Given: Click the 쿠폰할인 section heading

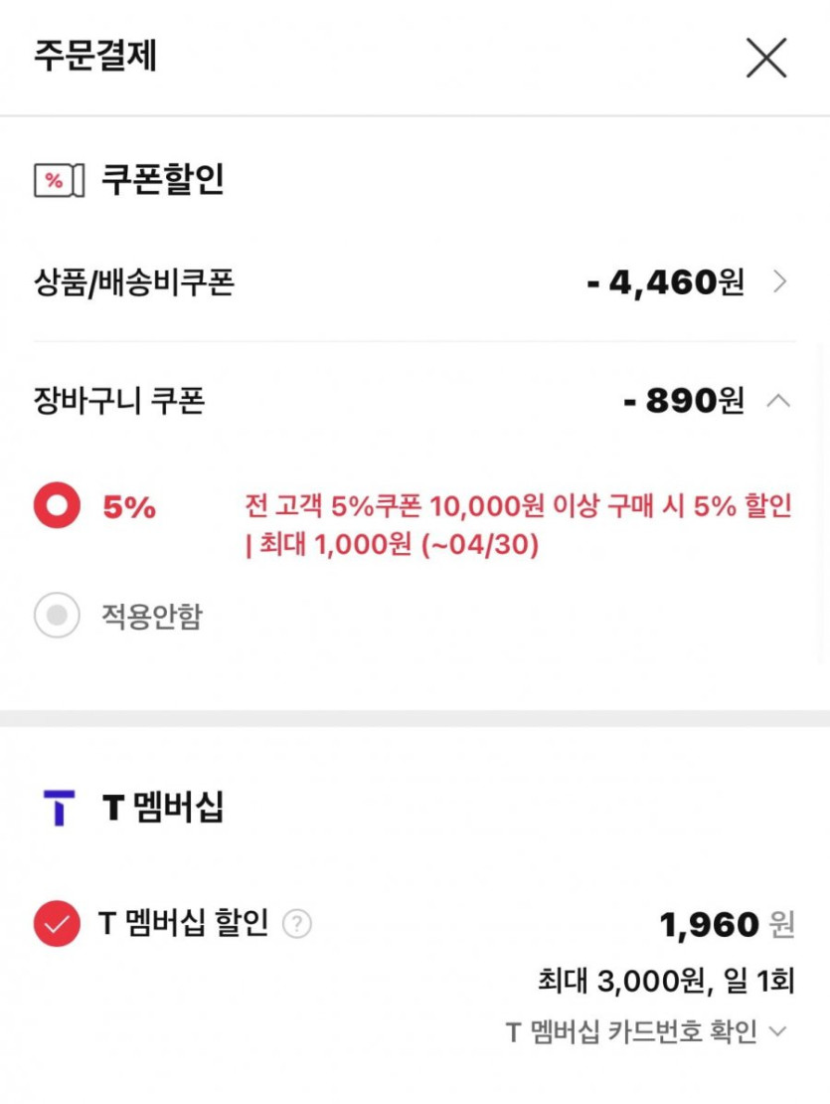Looking at the screenshot, I should tap(162, 180).
